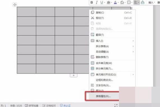
Task: Choose 翻译(T) from context menu
Action: [112, 35]
